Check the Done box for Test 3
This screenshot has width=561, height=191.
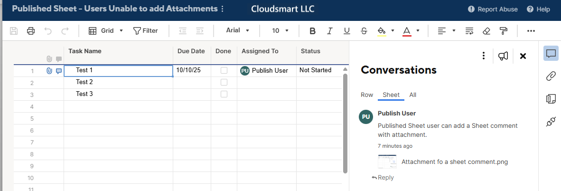click(x=224, y=94)
